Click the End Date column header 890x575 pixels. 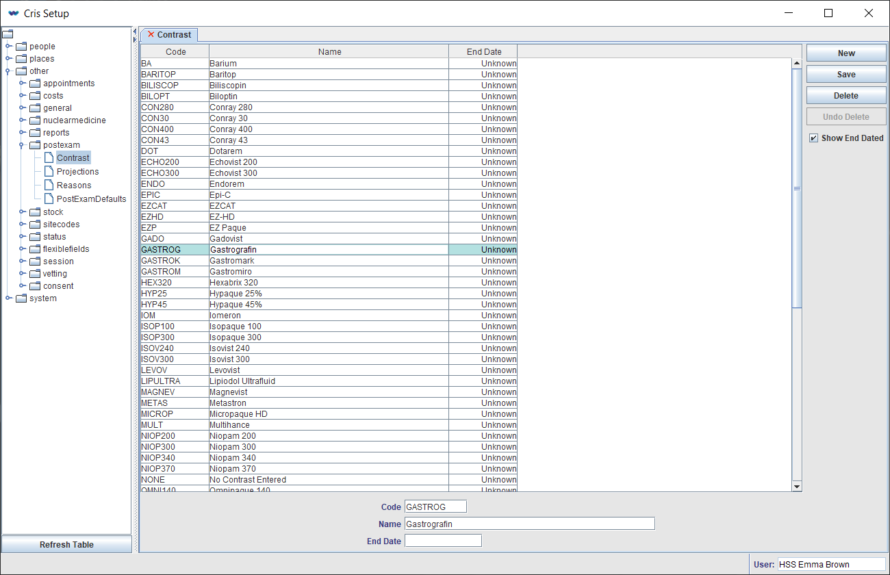click(483, 52)
